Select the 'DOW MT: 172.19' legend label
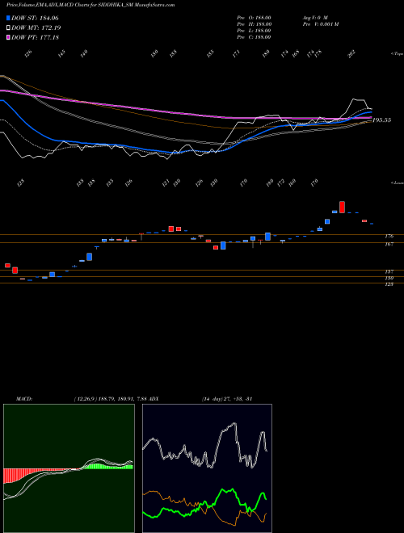This screenshot has width=404, height=533. click(36, 27)
